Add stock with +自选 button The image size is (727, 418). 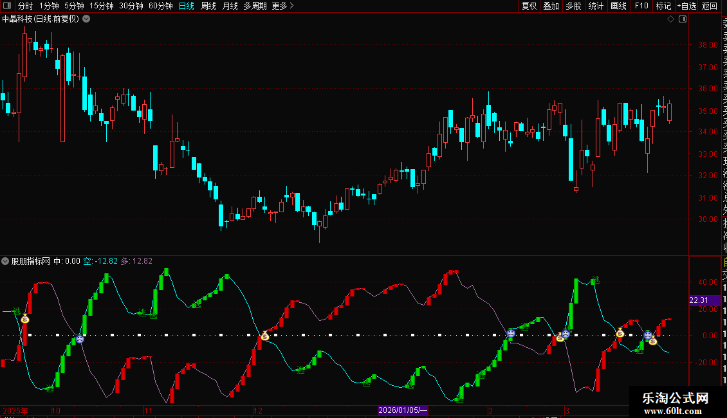tap(686, 6)
